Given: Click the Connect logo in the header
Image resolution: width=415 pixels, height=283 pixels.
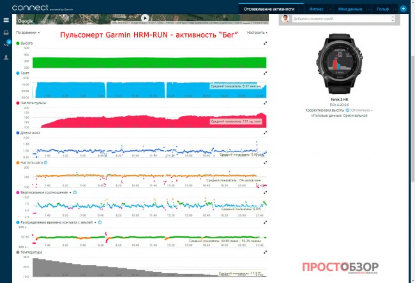Looking at the screenshot, I should (x=30, y=8).
